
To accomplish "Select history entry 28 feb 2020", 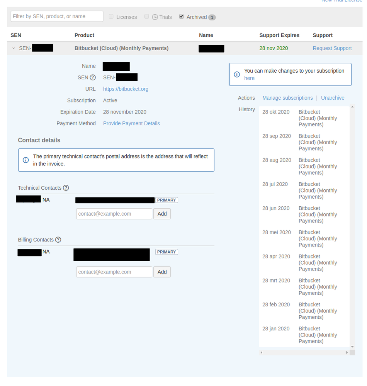I will [x=276, y=305].
